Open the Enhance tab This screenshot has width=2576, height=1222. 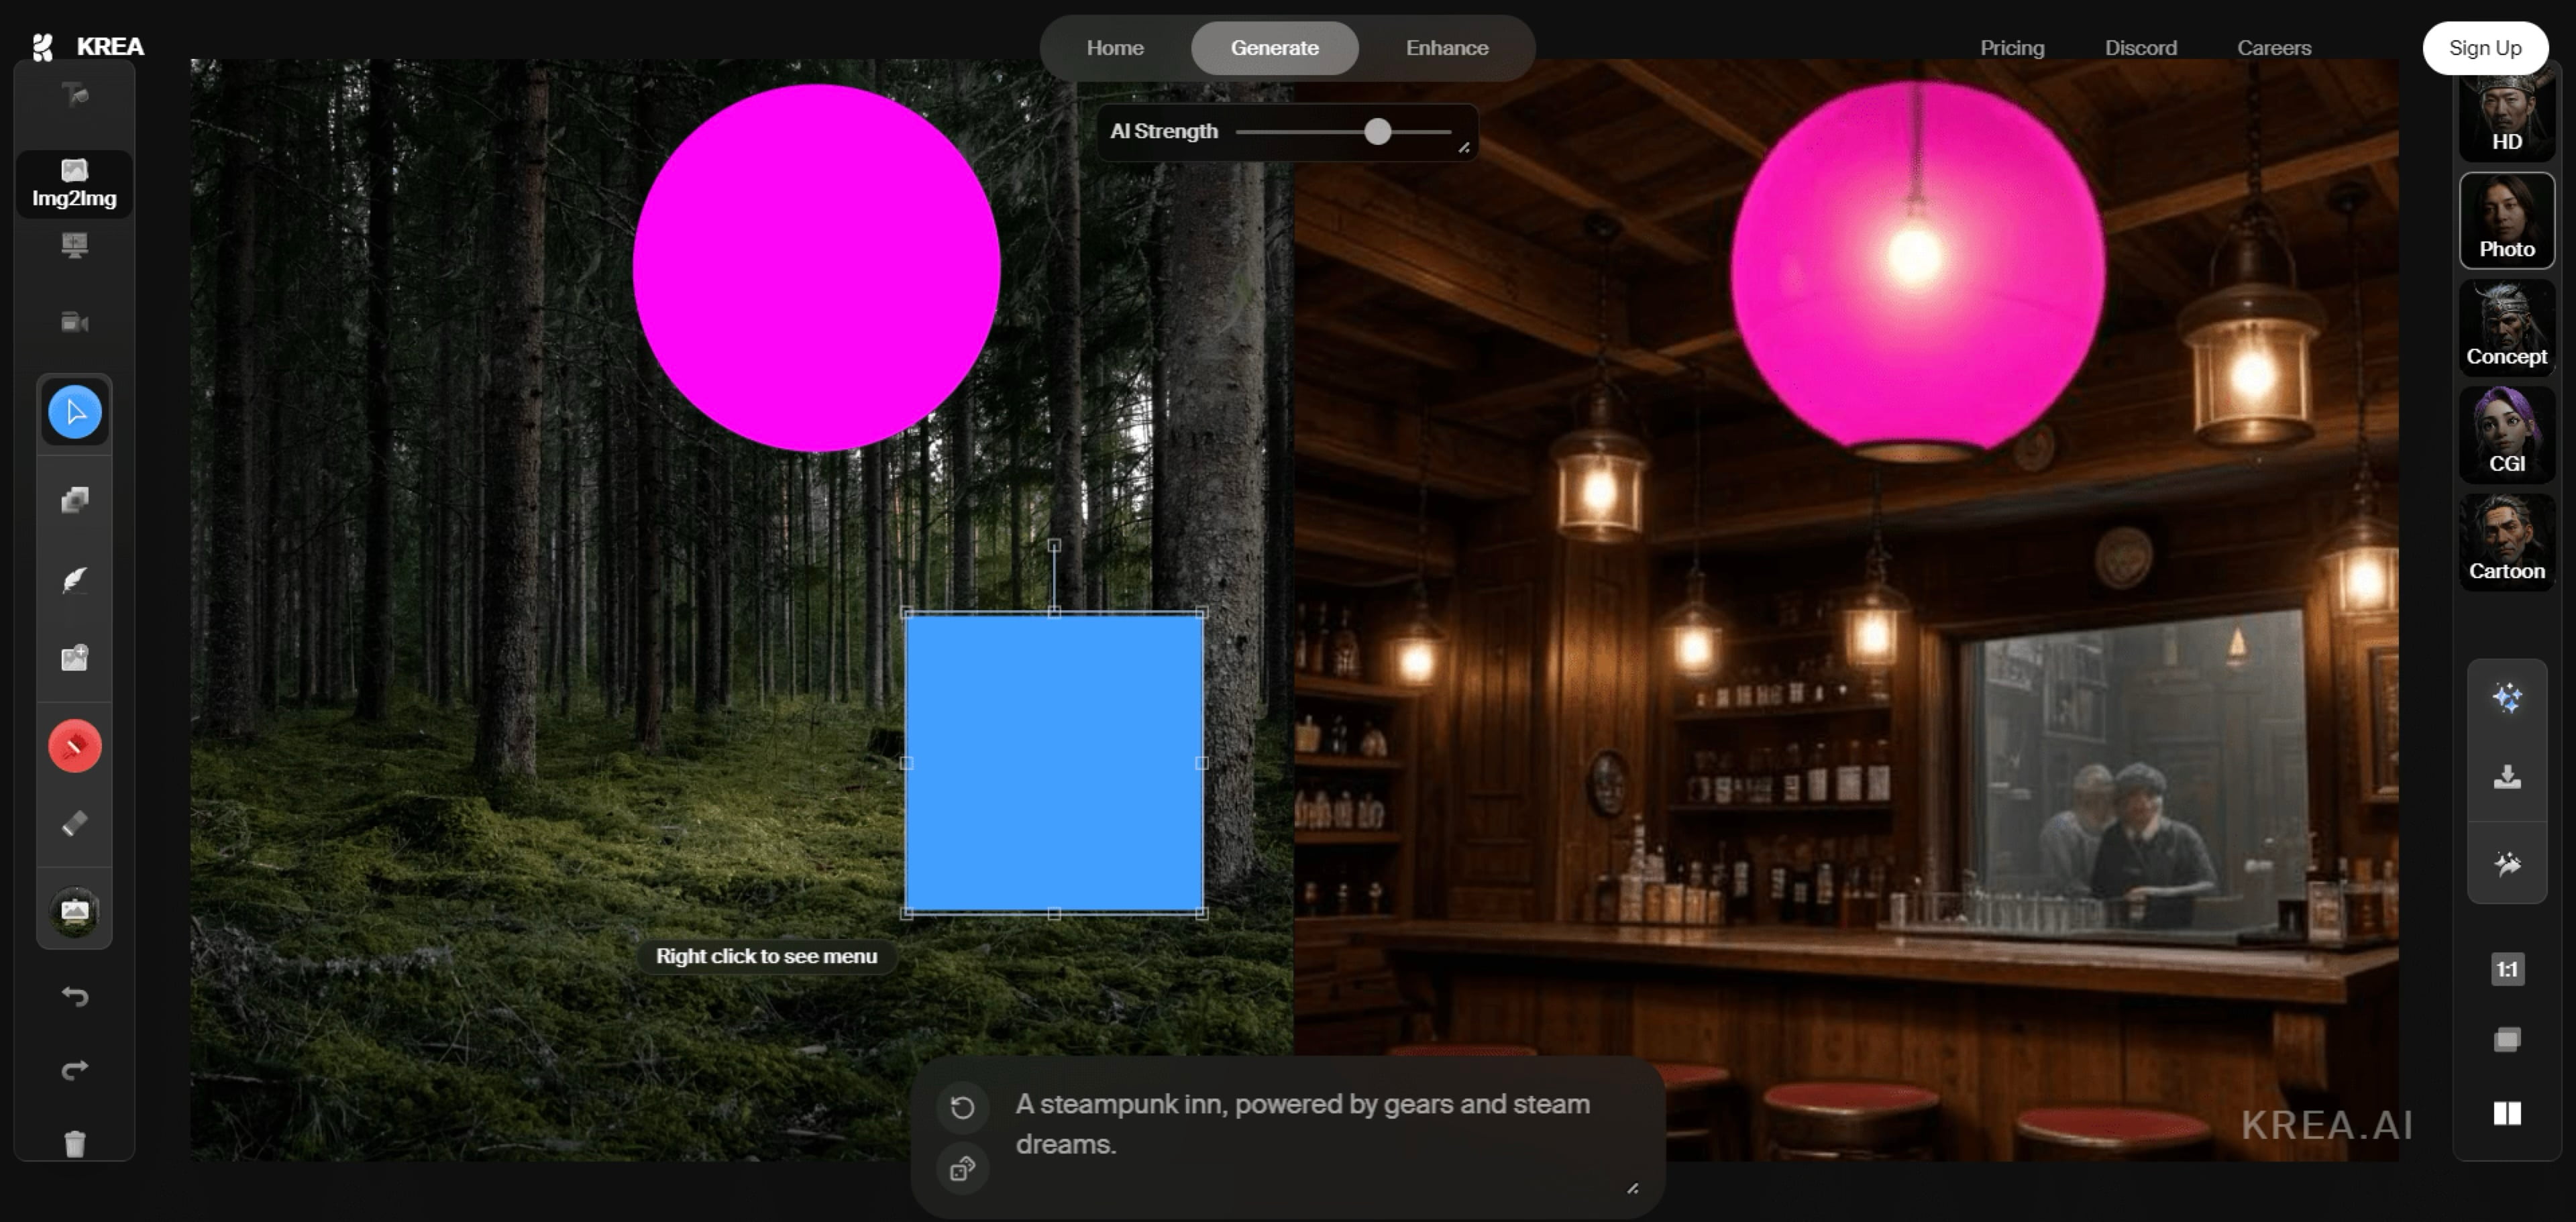[x=1446, y=48]
